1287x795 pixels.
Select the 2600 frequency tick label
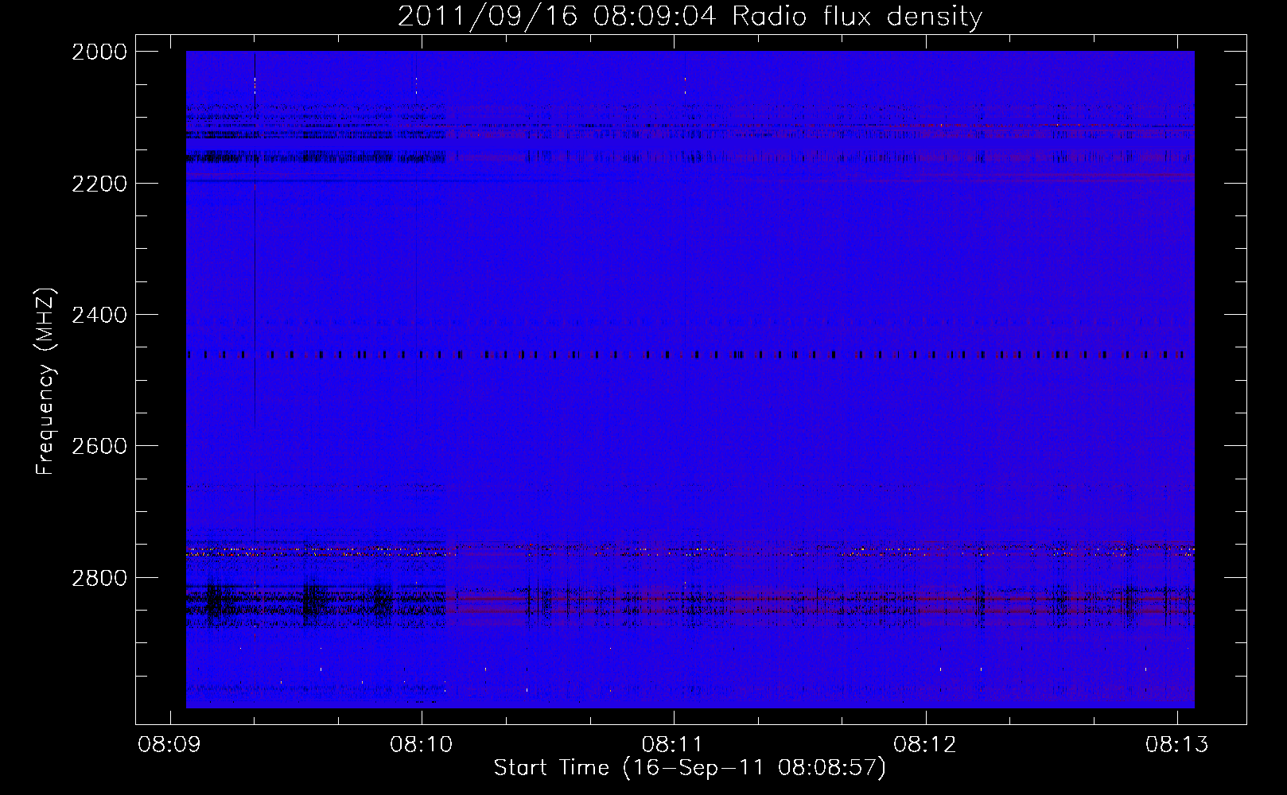coord(99,446)
